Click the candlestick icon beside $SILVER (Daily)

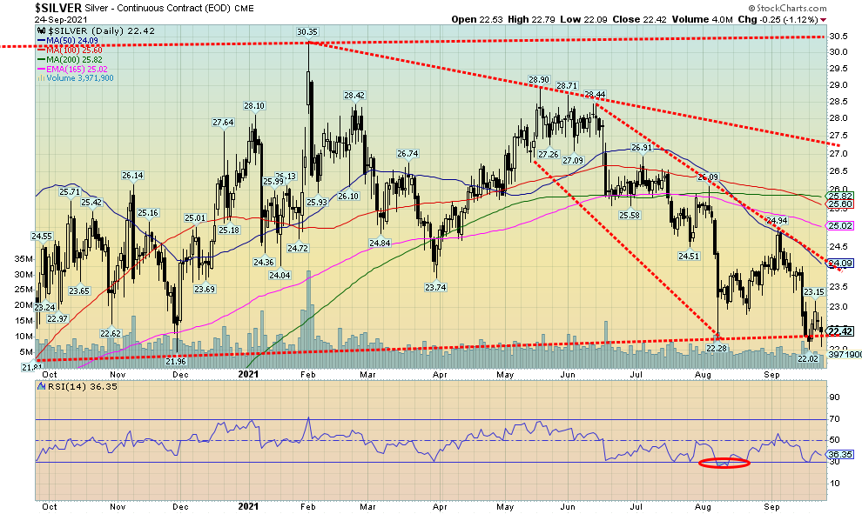click(39, 30)
